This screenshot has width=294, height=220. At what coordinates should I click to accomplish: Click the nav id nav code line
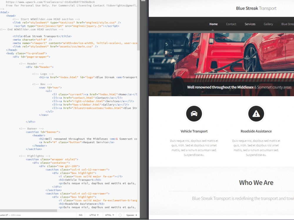50,87
